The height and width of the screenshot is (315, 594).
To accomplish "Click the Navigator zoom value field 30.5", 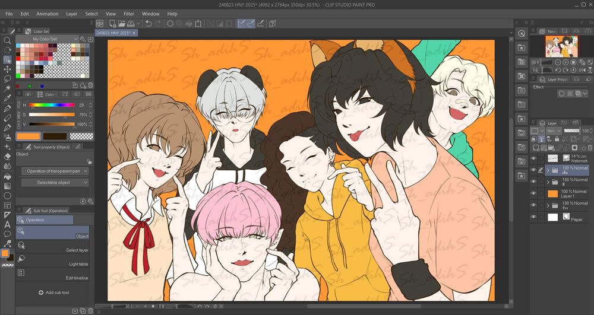I will tap(535, 62).
